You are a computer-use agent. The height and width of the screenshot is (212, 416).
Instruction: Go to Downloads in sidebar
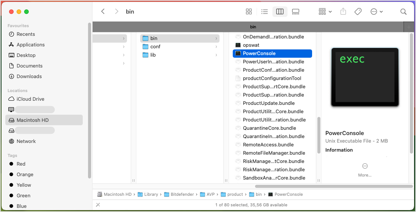(29, 76)
